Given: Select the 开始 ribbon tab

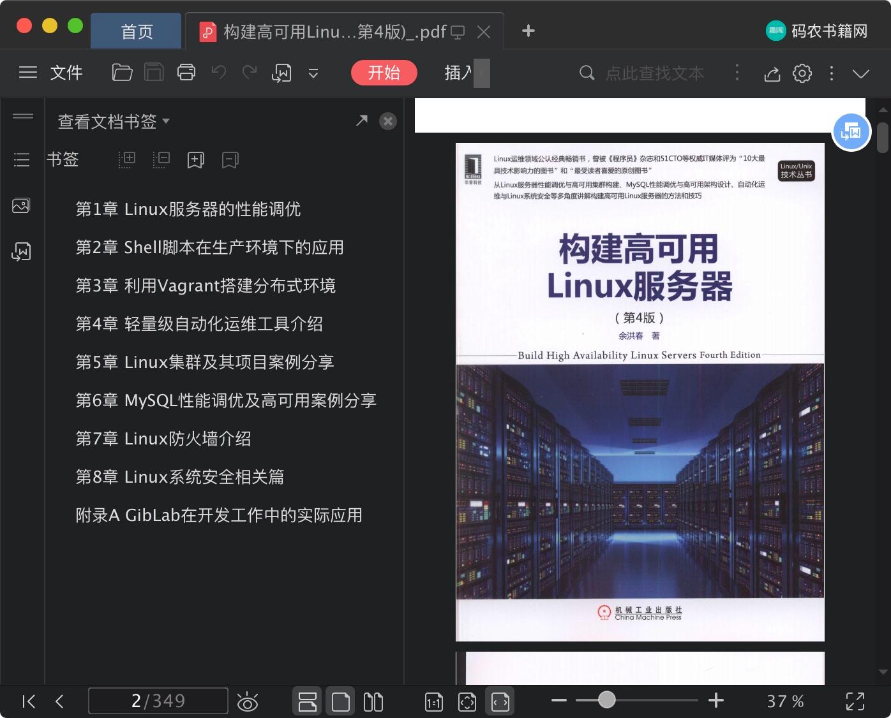Looking at the screenshot, I should (384, 73).
